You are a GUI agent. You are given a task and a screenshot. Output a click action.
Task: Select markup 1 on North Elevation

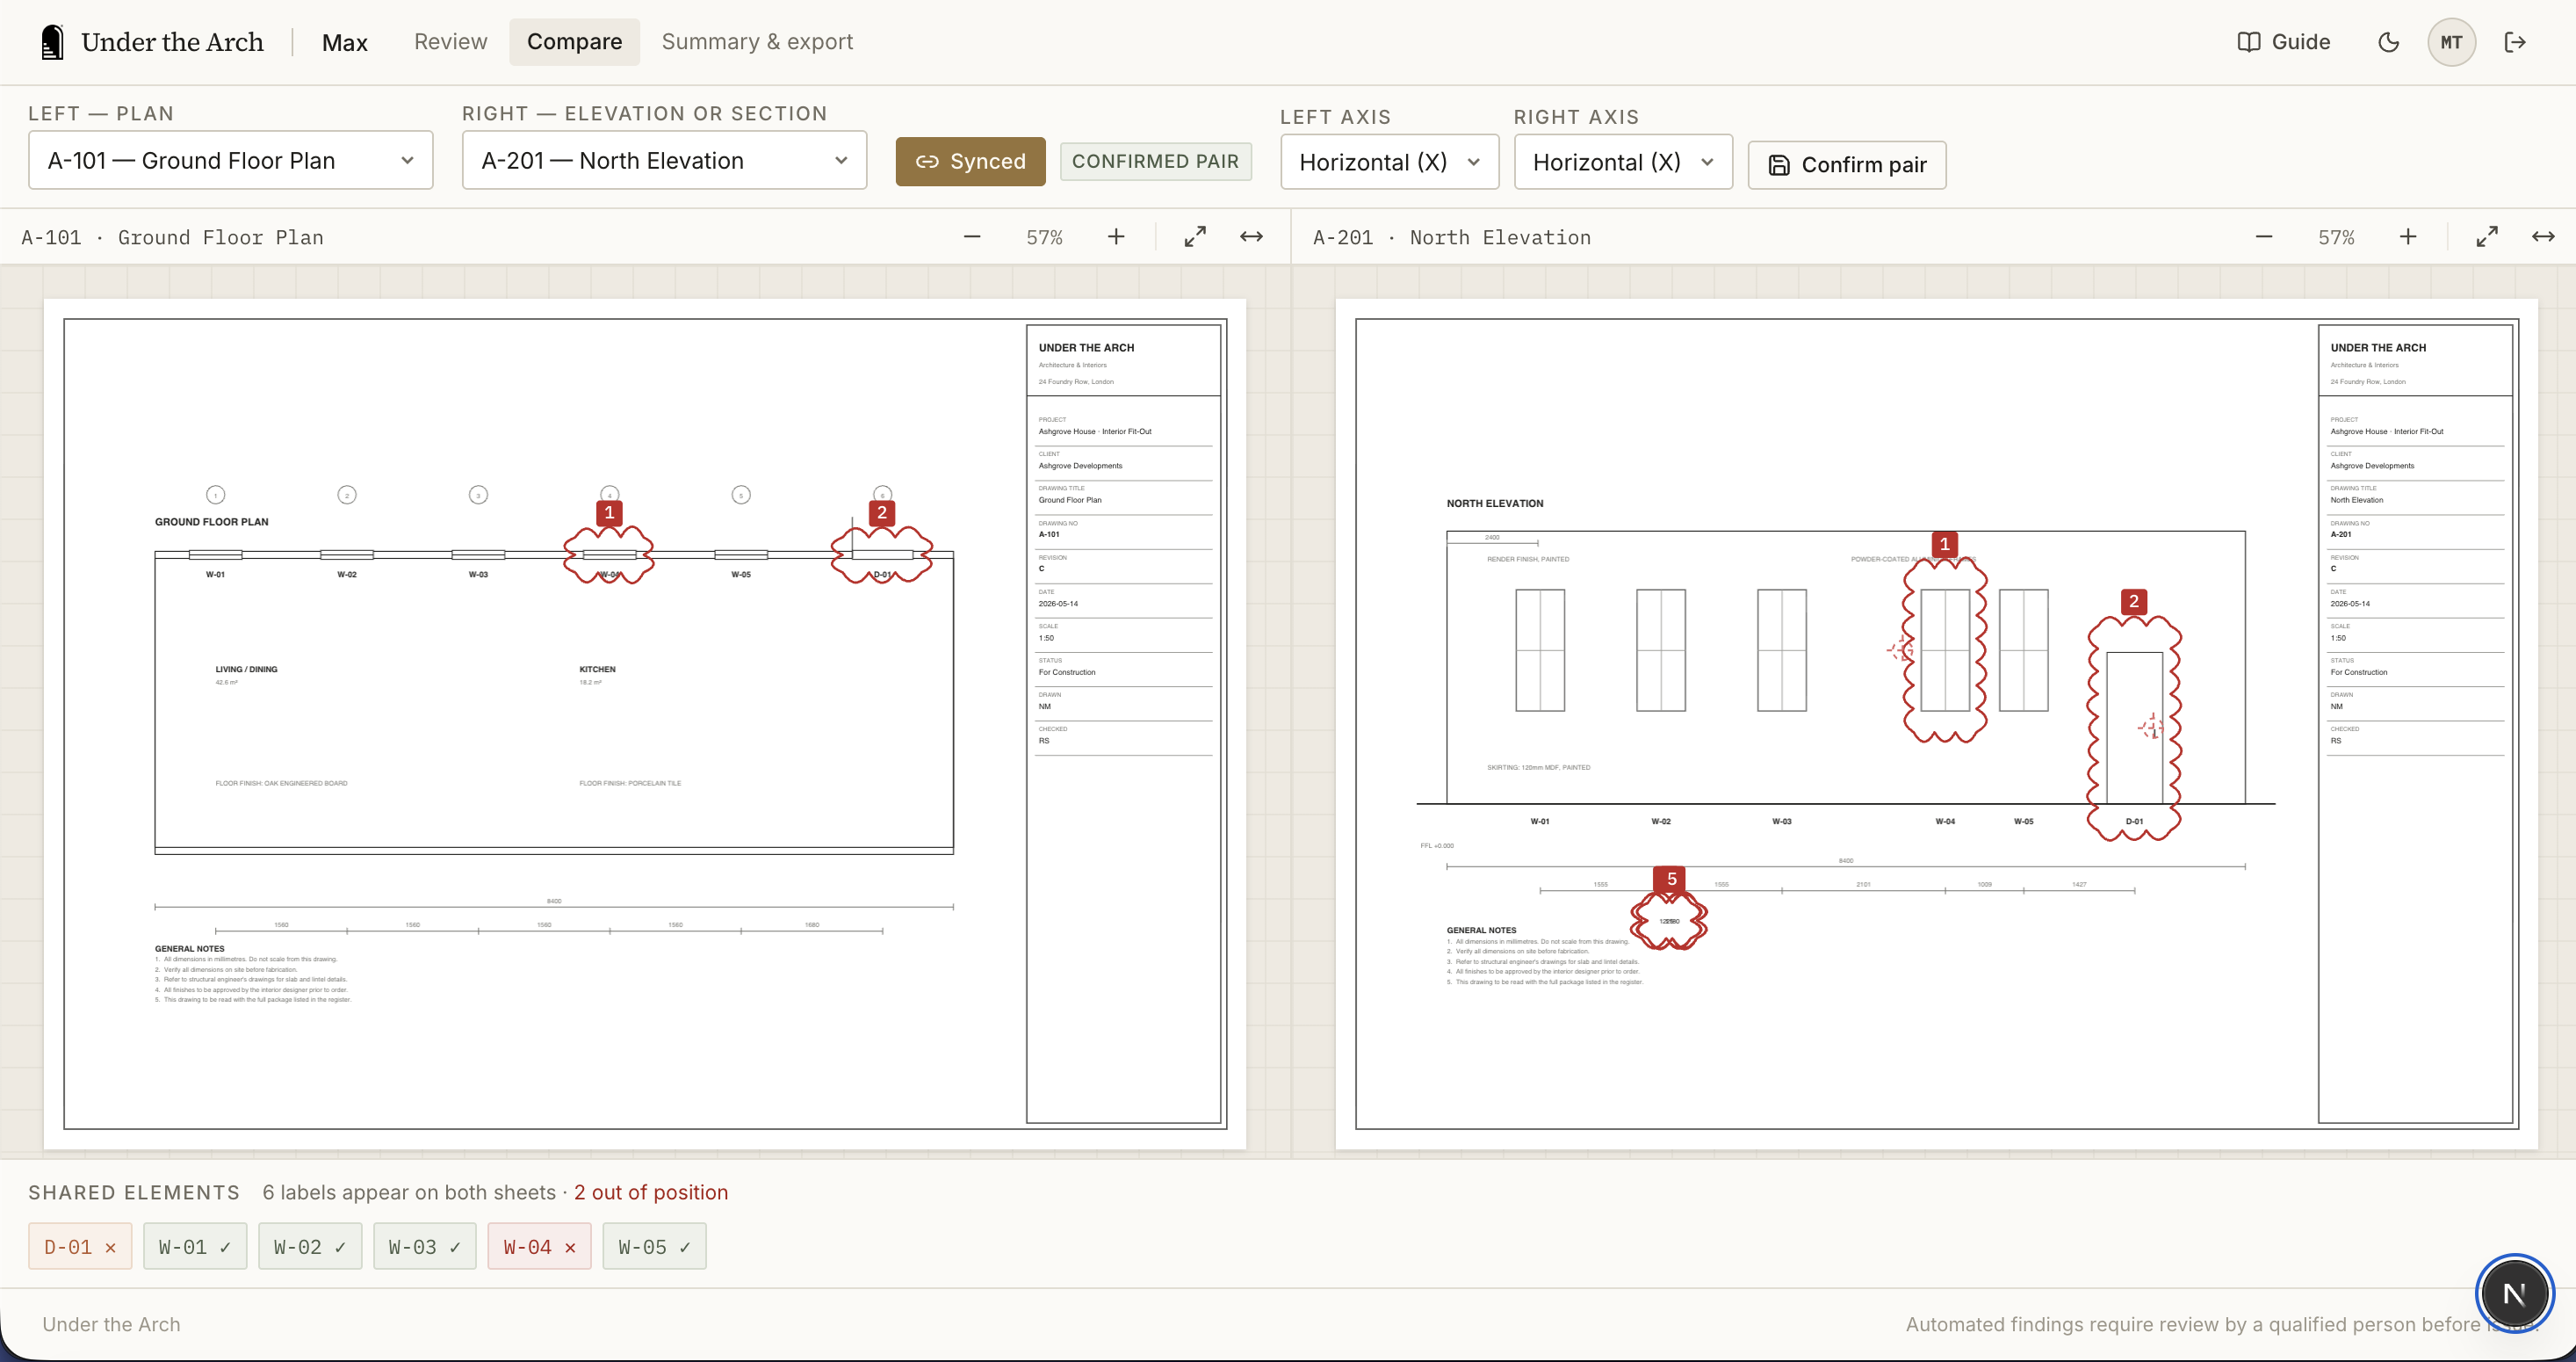coord(1944,545)
